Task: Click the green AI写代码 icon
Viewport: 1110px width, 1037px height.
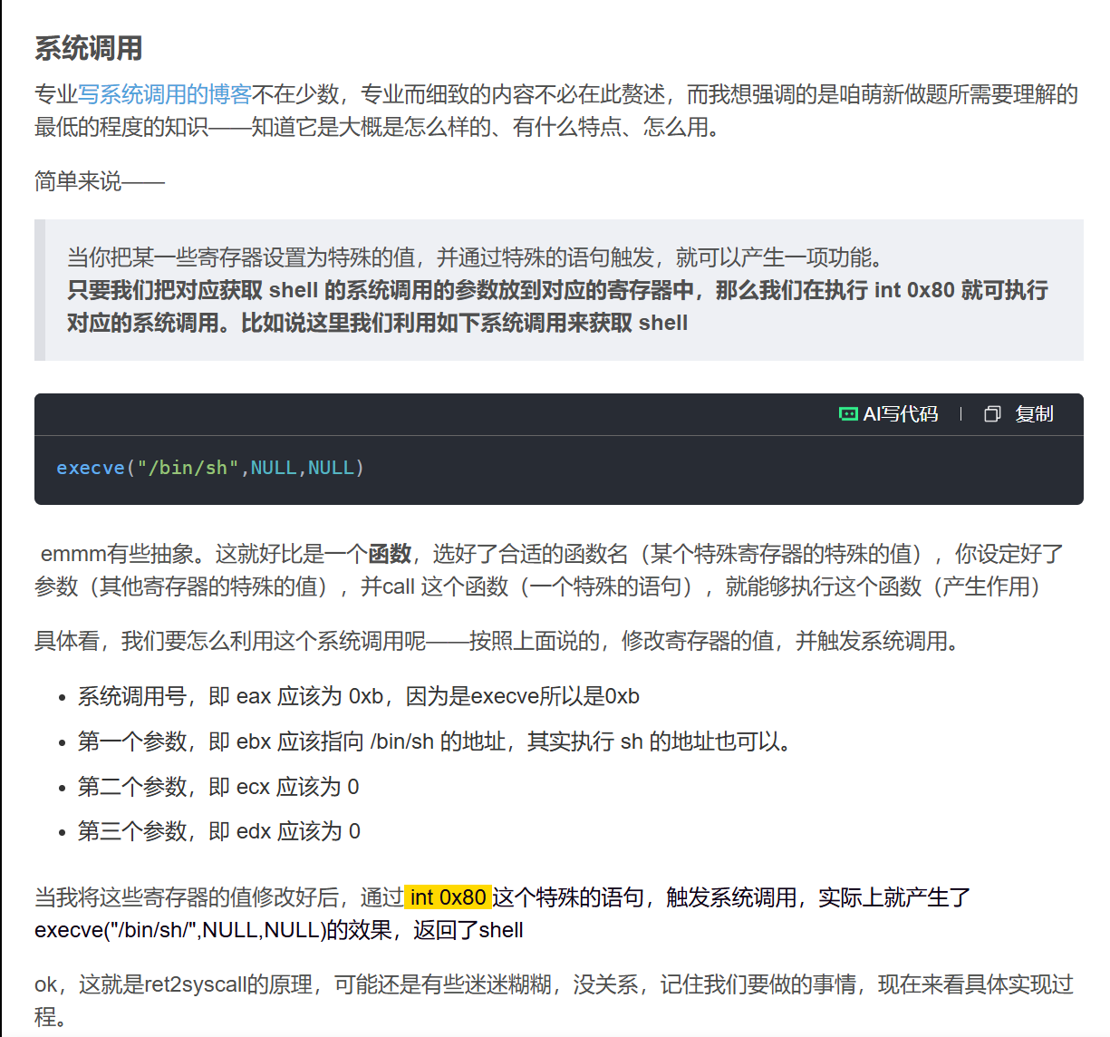Action: (848, 414)
